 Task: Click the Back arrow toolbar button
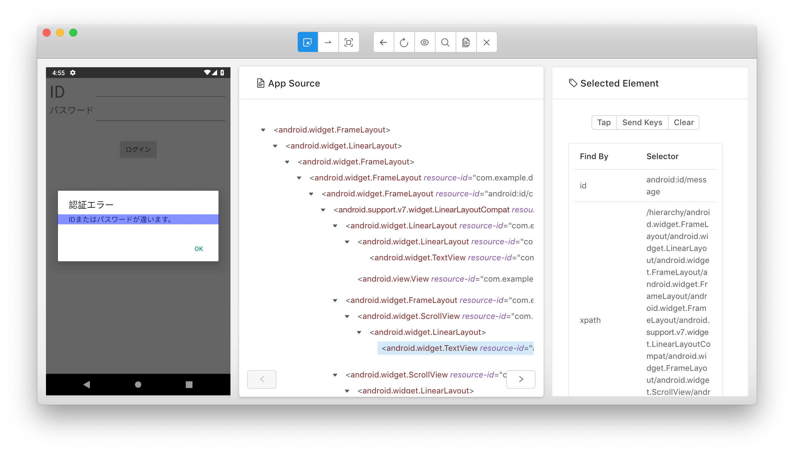tap(384, 42)
